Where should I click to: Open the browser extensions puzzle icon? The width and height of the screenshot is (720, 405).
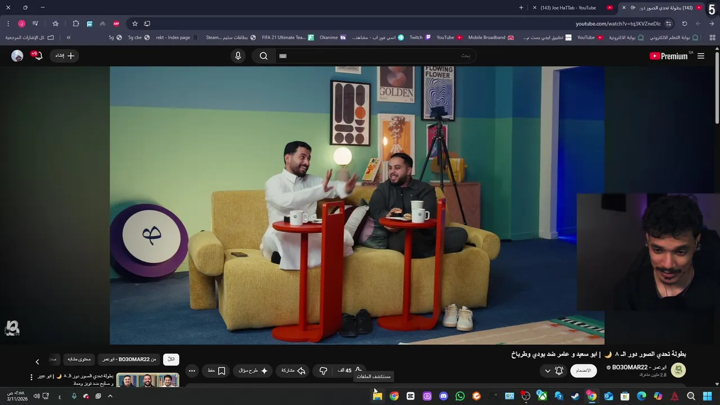coord(76,24)
